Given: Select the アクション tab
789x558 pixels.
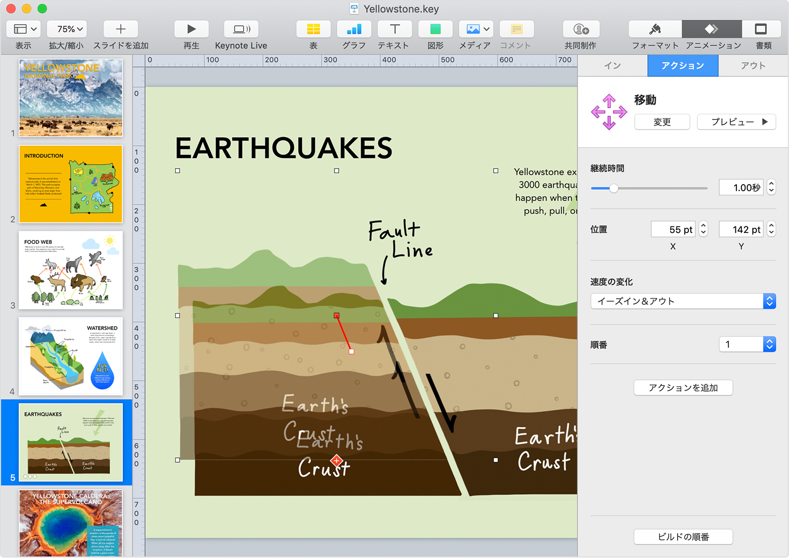Looking at the screenshot, I should [x=683, y=66].
